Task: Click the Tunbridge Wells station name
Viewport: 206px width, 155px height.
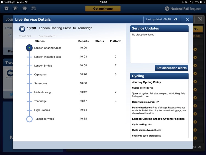Action: pos(44,119)
